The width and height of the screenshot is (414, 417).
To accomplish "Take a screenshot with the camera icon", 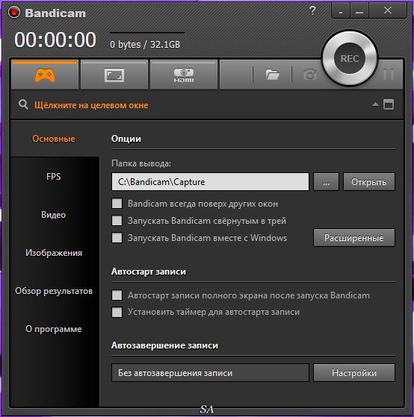I will (x=310, y=75).
